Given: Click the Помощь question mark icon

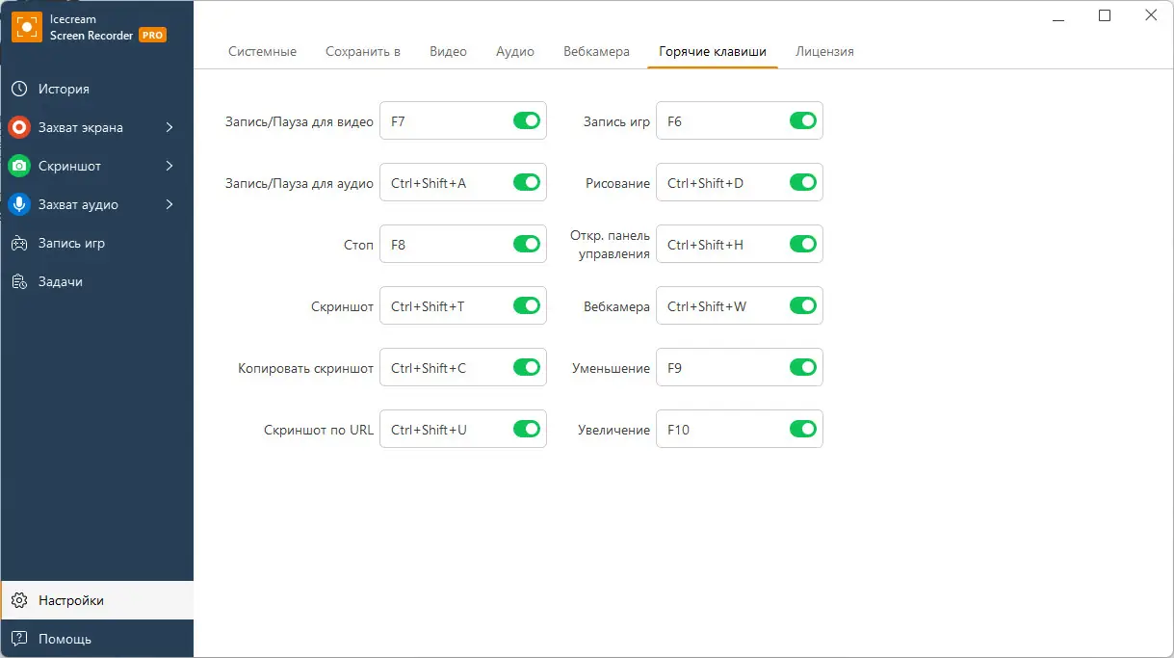Looking at the screenshot, I should 19,639.
